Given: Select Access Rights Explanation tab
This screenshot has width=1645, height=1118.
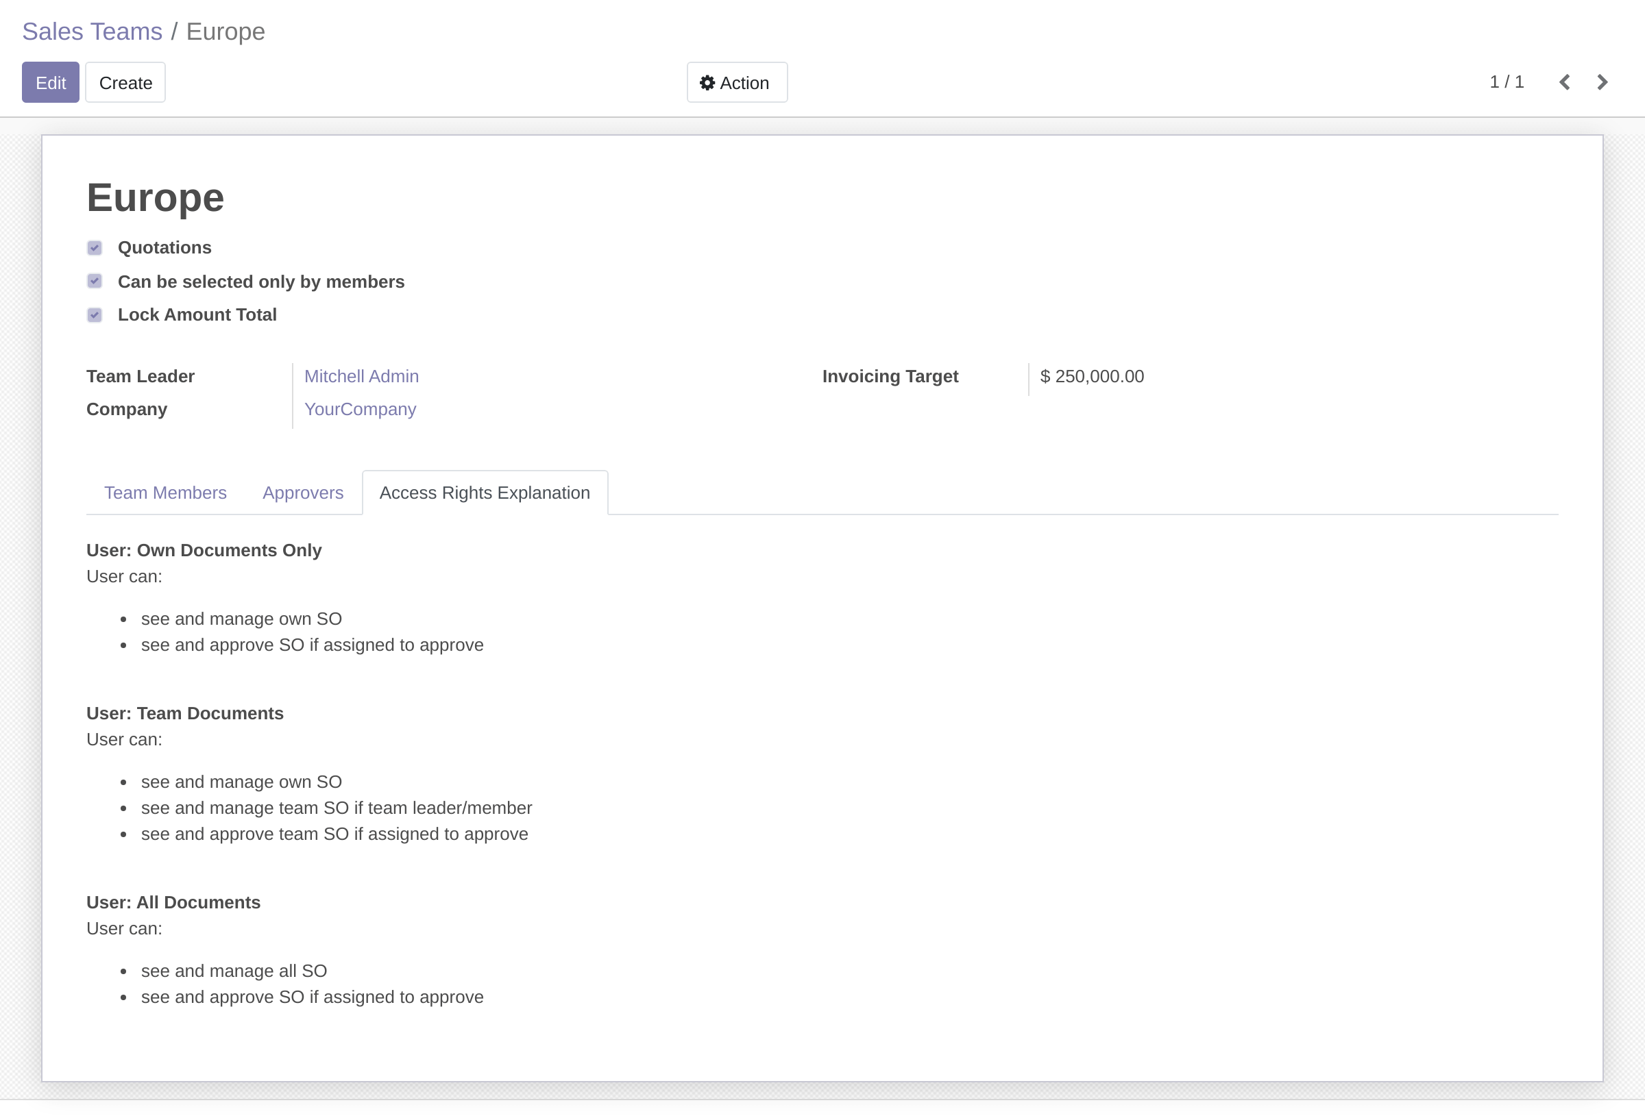Looking at the screenshot, I should 484,493.
